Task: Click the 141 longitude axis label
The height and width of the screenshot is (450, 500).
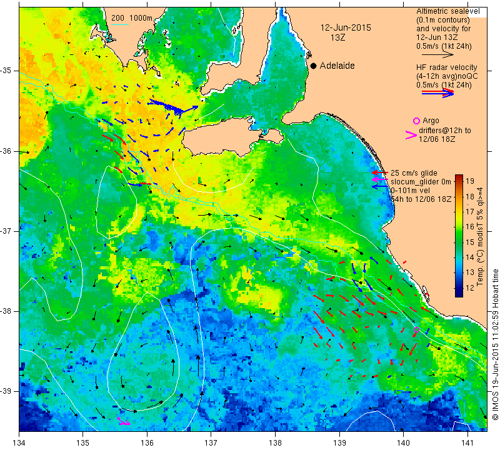Action: [467, 443]
